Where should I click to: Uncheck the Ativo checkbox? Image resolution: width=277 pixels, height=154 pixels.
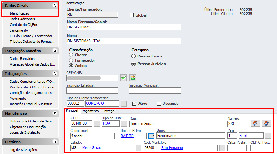(x=134, y=103)
